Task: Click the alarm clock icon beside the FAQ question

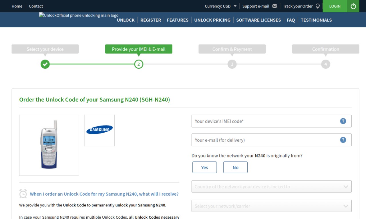Action: point(23,194)
